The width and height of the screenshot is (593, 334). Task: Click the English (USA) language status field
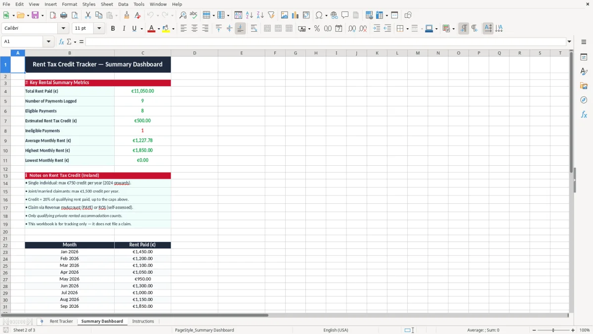pyautogui.click(x=336, y=330)
